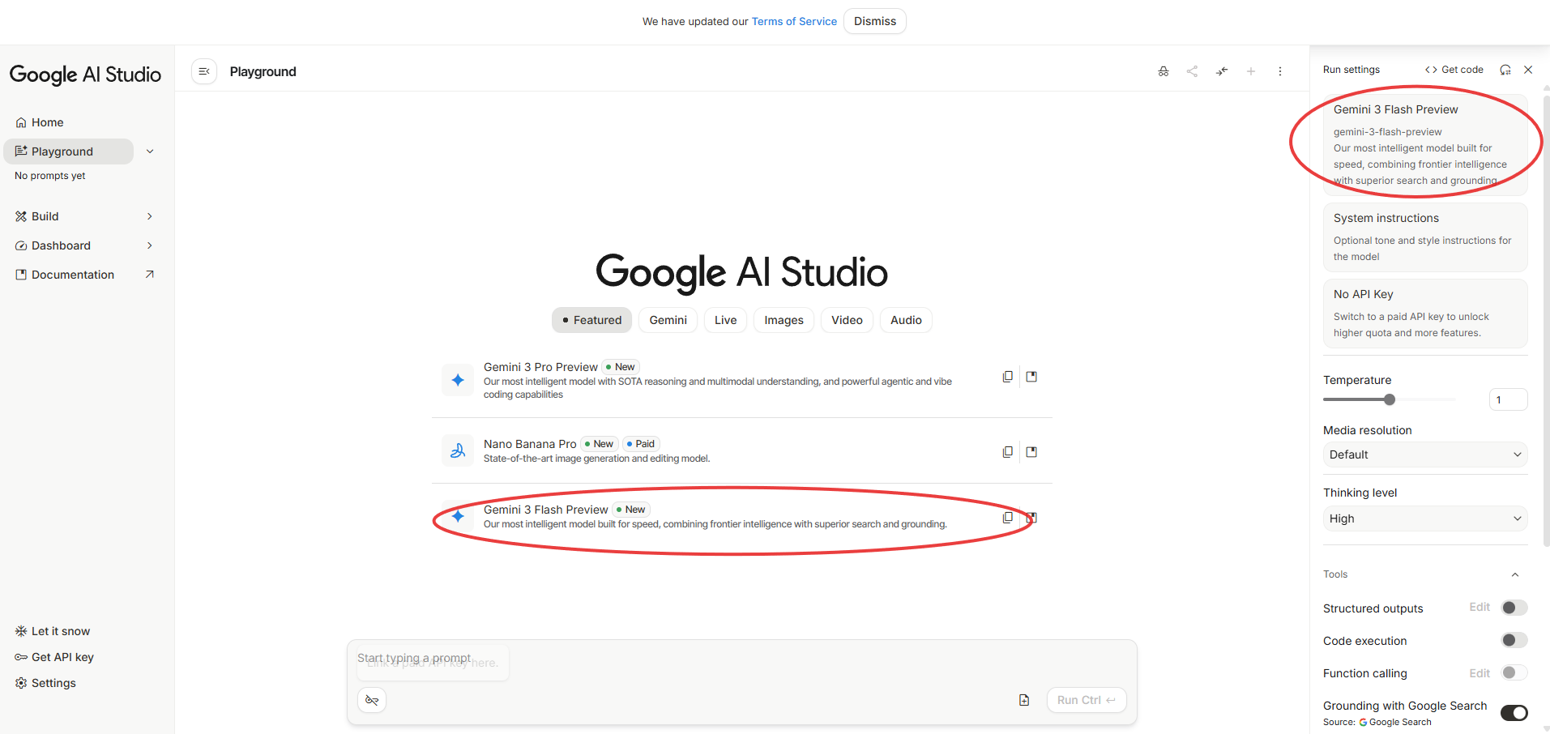Open the Gemini 3 Pro Preview documentation icon

[x=1031, y=377]
